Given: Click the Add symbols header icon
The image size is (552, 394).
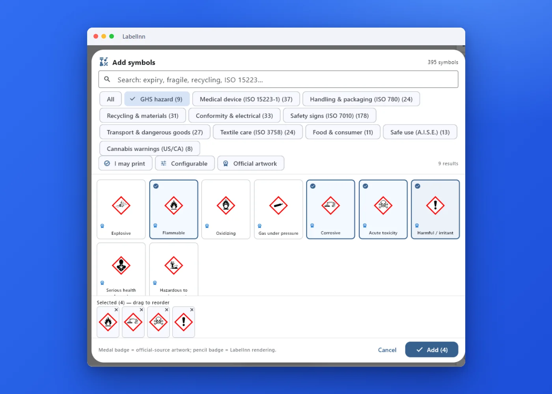Looking at the screenshot, I should pyautogui.click(x=104, y=62).
